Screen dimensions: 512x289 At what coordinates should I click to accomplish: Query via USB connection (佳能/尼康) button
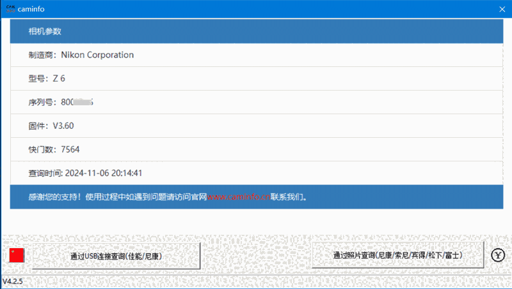pos(116,256)
